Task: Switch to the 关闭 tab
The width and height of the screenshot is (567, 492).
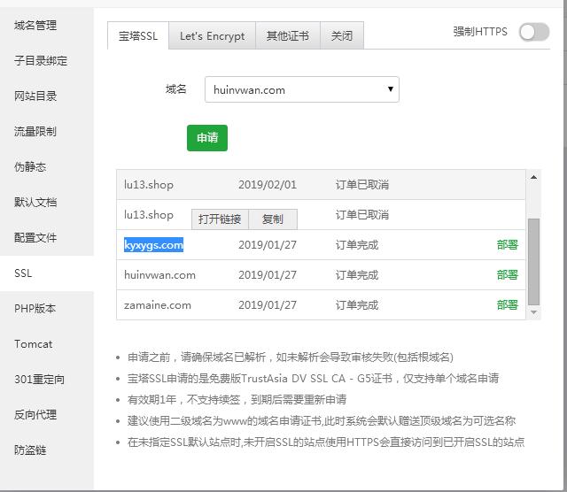Action: 342,35
